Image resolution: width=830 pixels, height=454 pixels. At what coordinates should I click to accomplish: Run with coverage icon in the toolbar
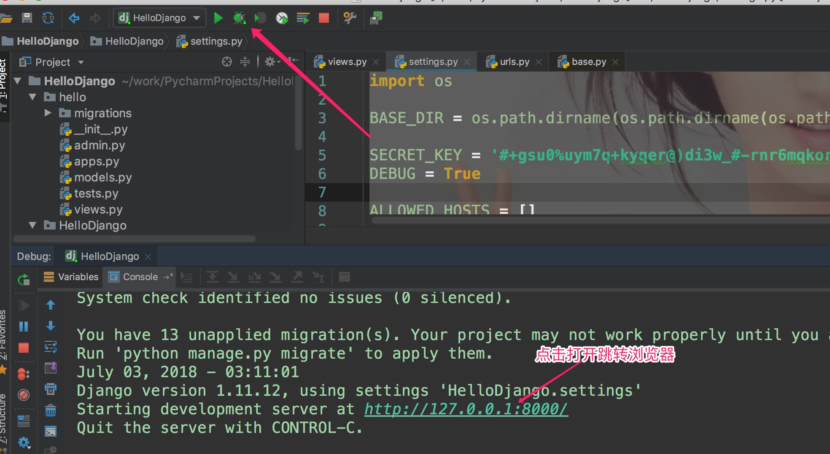pos(260,18)
